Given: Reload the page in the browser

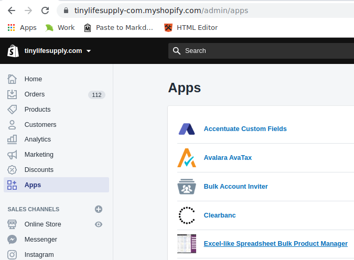Looking at the screenshot, I should [45, 10].
